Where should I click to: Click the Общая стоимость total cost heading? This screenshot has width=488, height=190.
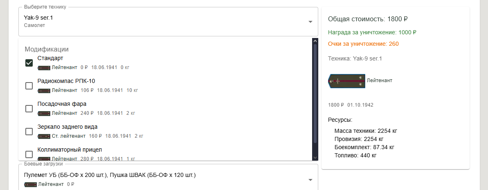point(368,19)
